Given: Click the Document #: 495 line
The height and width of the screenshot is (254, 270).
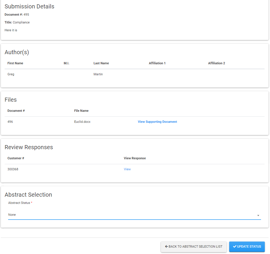Looking at the screenshot, I should pos(17,15).
